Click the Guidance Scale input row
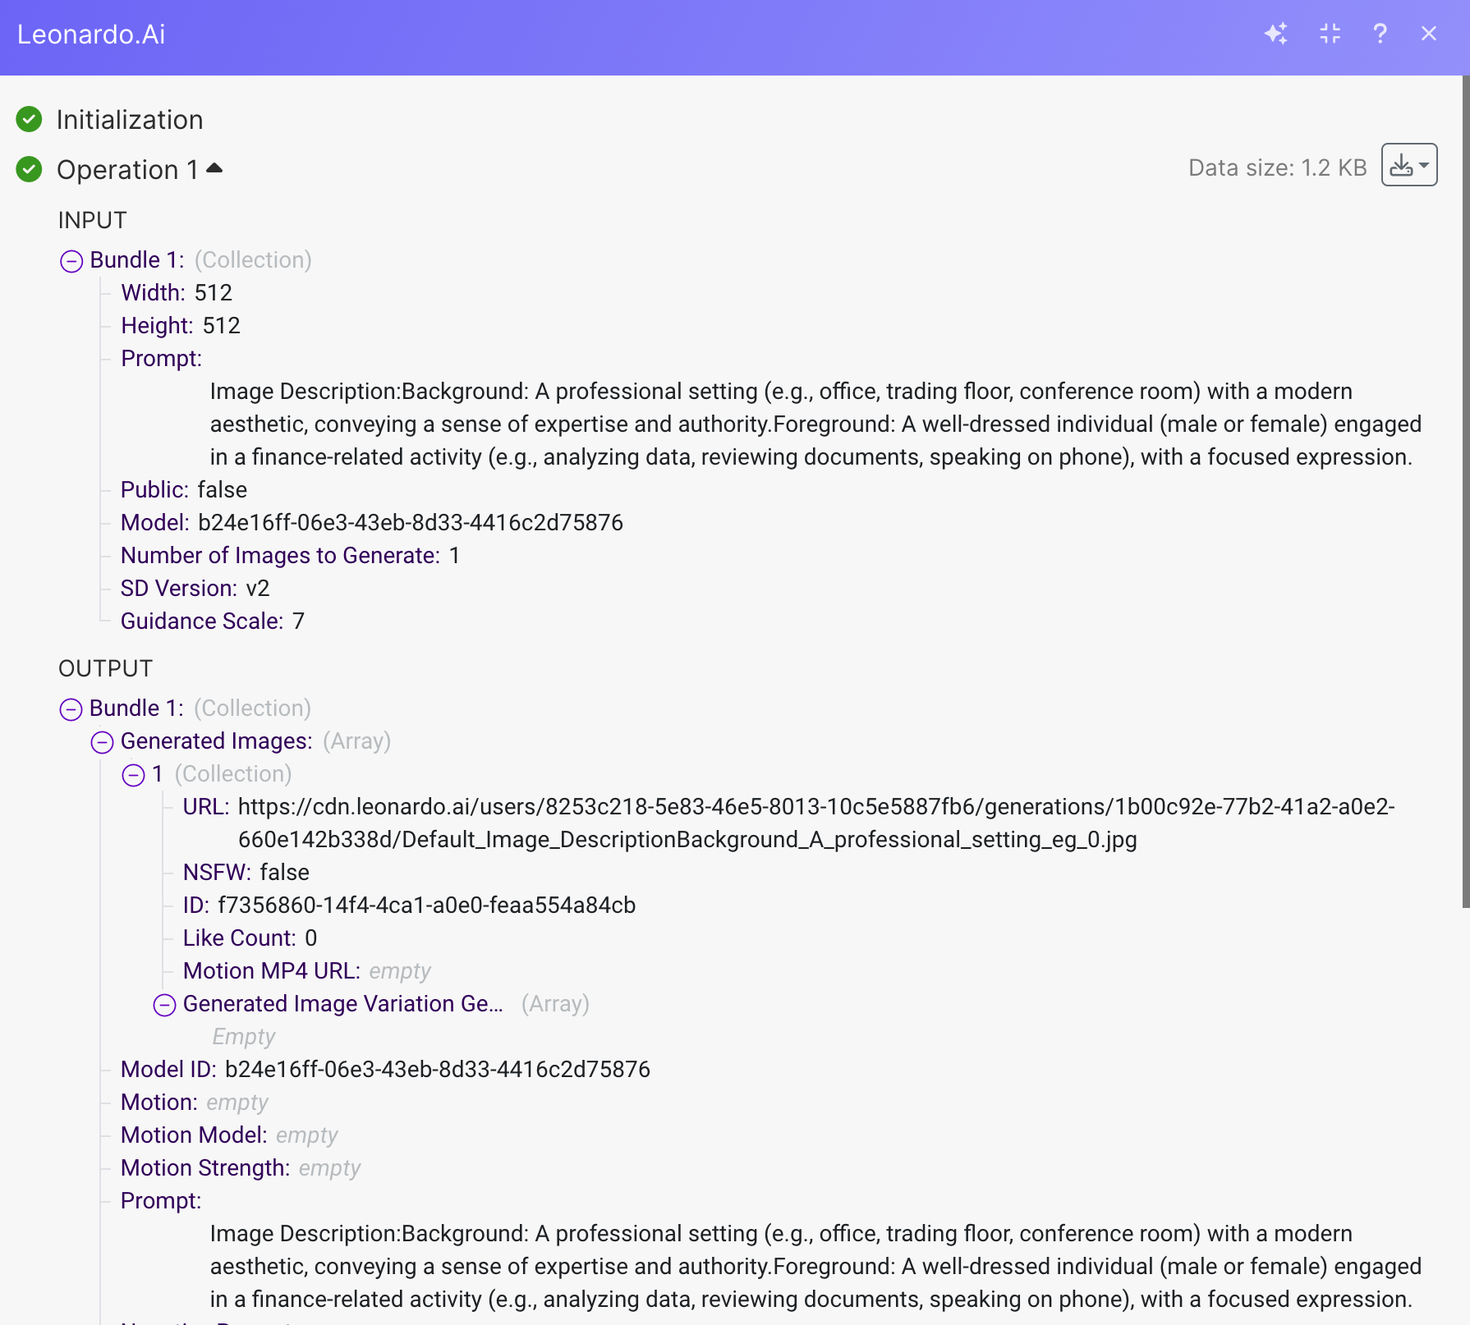The image size is (1470, 1325). (x=212, y=621)
